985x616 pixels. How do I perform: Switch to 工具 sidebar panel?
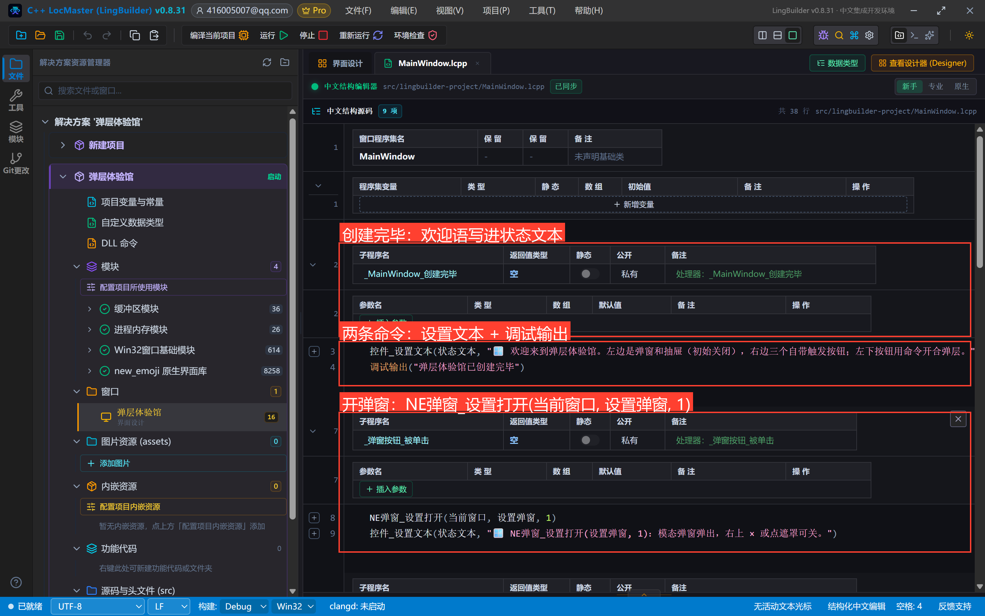pyautogui.click(x=16, y=100)
